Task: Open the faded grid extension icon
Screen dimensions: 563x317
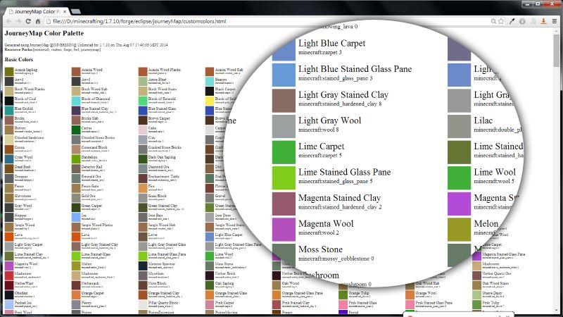Action: click(x=533, y=22)
